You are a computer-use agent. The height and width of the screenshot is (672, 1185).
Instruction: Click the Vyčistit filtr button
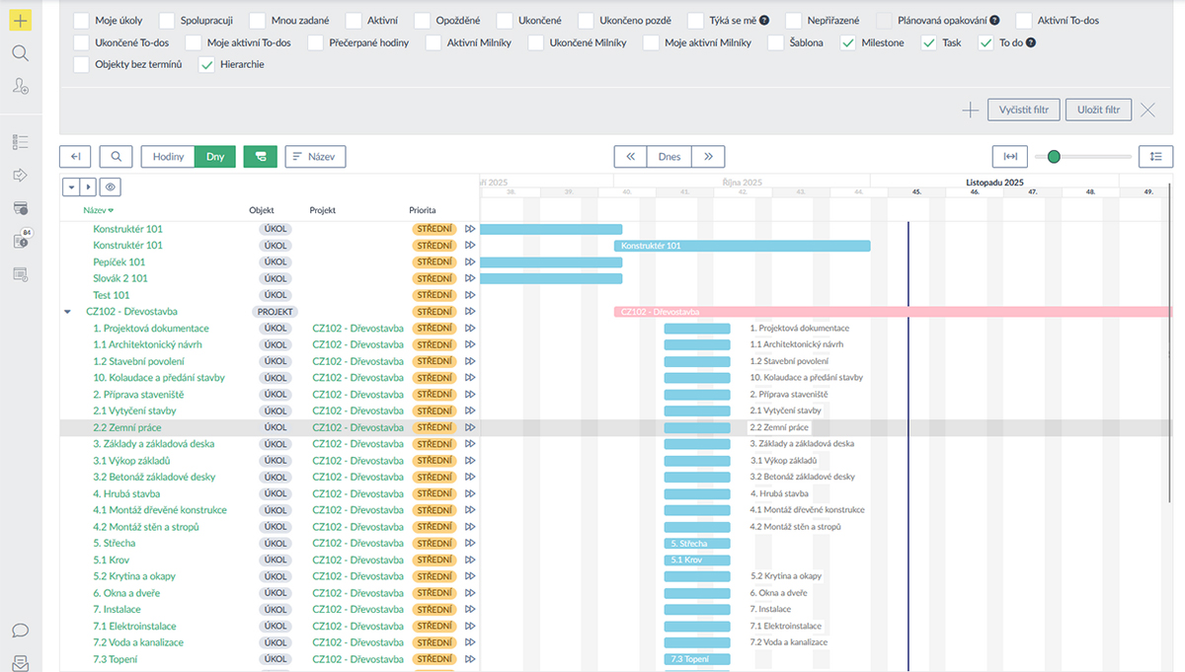point(1023,110)
